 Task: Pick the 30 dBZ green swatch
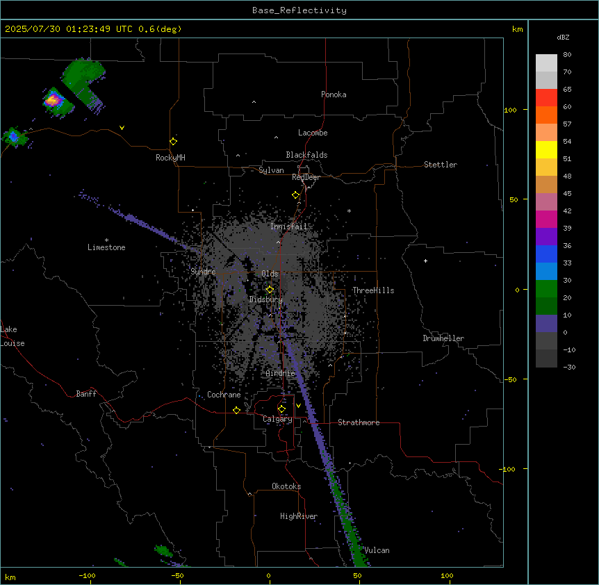click(546, 289)
